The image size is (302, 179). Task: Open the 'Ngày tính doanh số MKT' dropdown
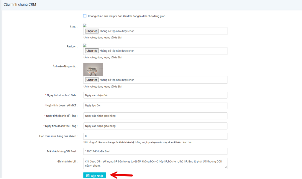(x=155, y=106)
